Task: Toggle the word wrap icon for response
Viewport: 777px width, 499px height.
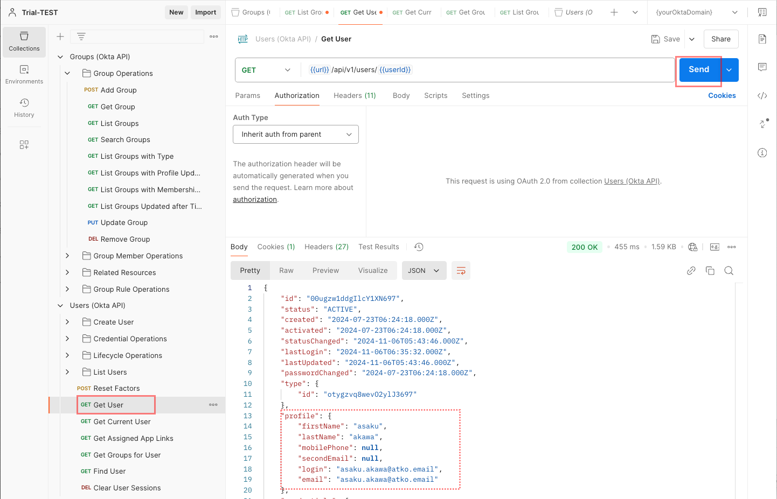Action: (461, 271)
